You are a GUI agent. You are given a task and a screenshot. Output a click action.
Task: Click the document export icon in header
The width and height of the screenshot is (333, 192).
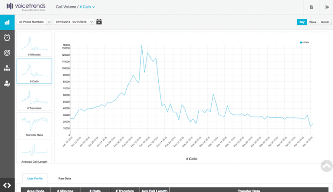[x=312, y=7]
